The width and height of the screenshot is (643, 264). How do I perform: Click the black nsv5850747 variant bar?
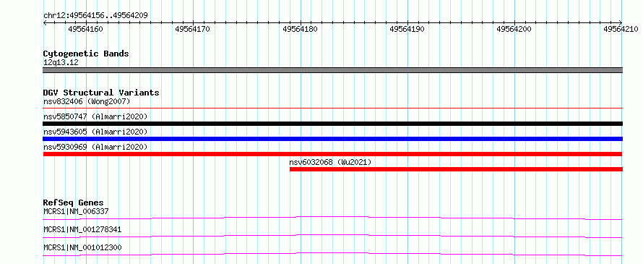click(332, 124)
